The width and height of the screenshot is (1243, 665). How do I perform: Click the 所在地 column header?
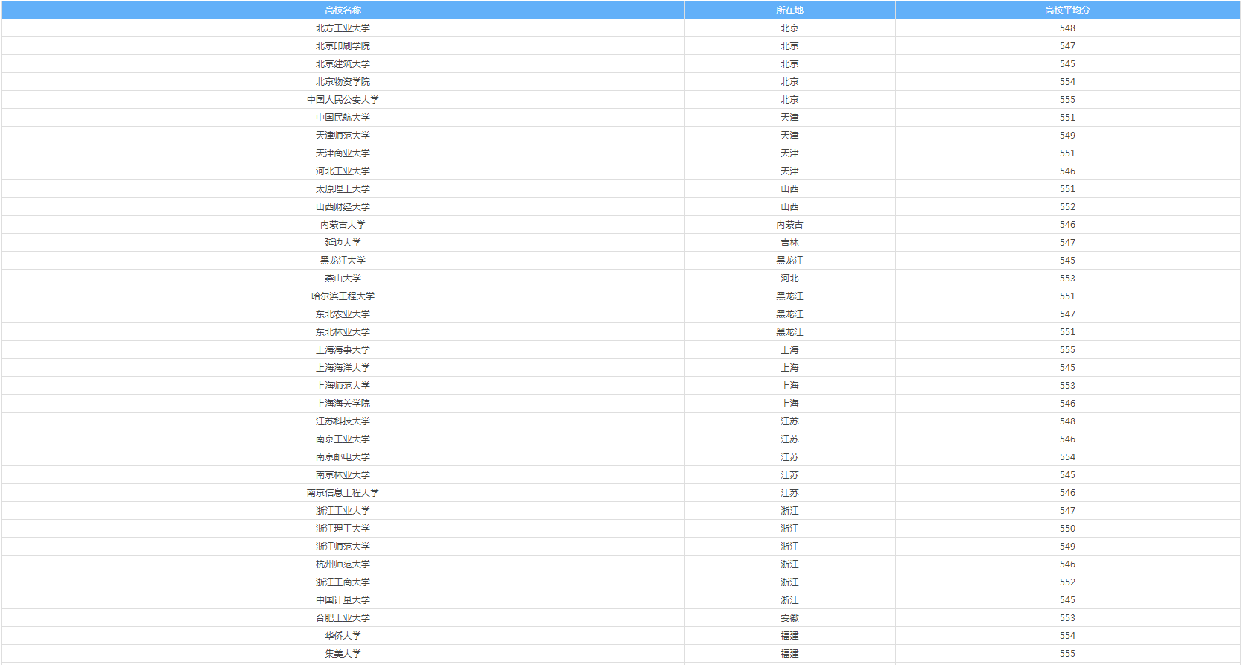point(789,10)
